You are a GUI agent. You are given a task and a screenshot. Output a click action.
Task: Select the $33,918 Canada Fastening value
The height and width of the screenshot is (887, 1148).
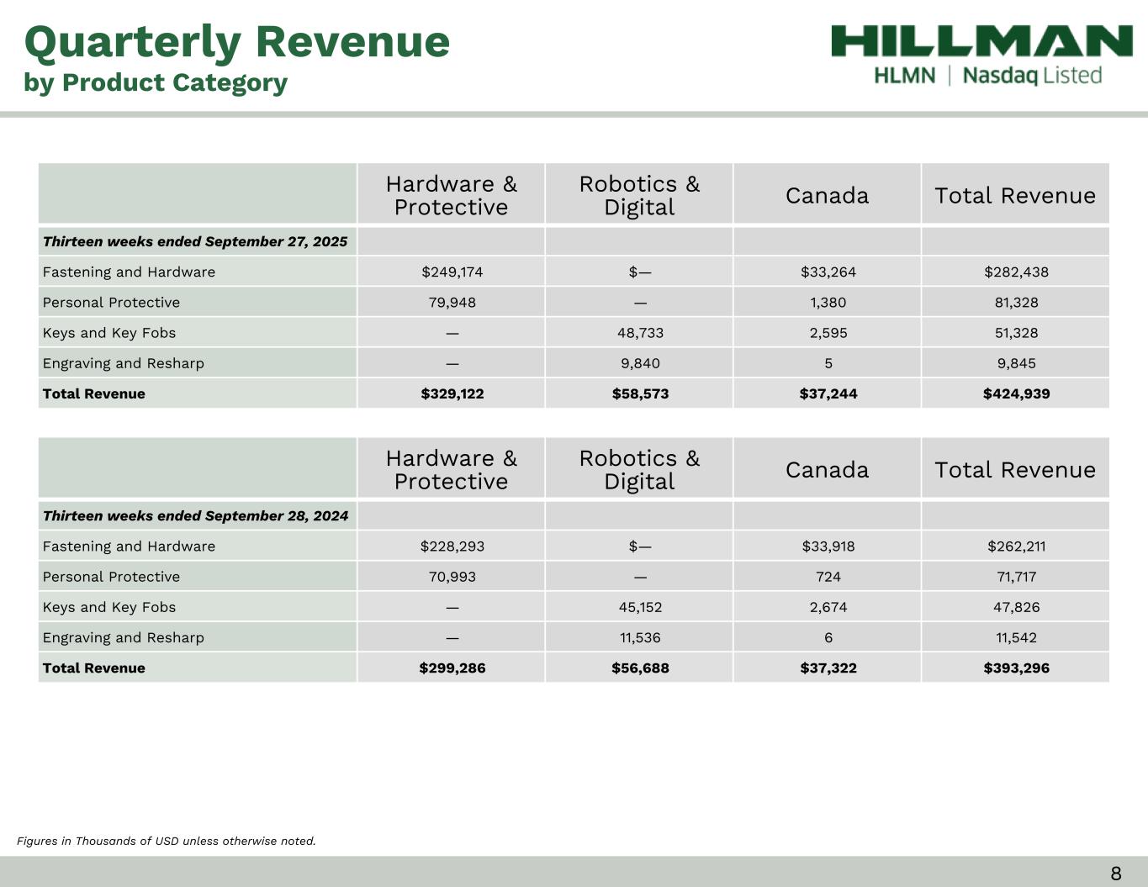pos(828,546)
